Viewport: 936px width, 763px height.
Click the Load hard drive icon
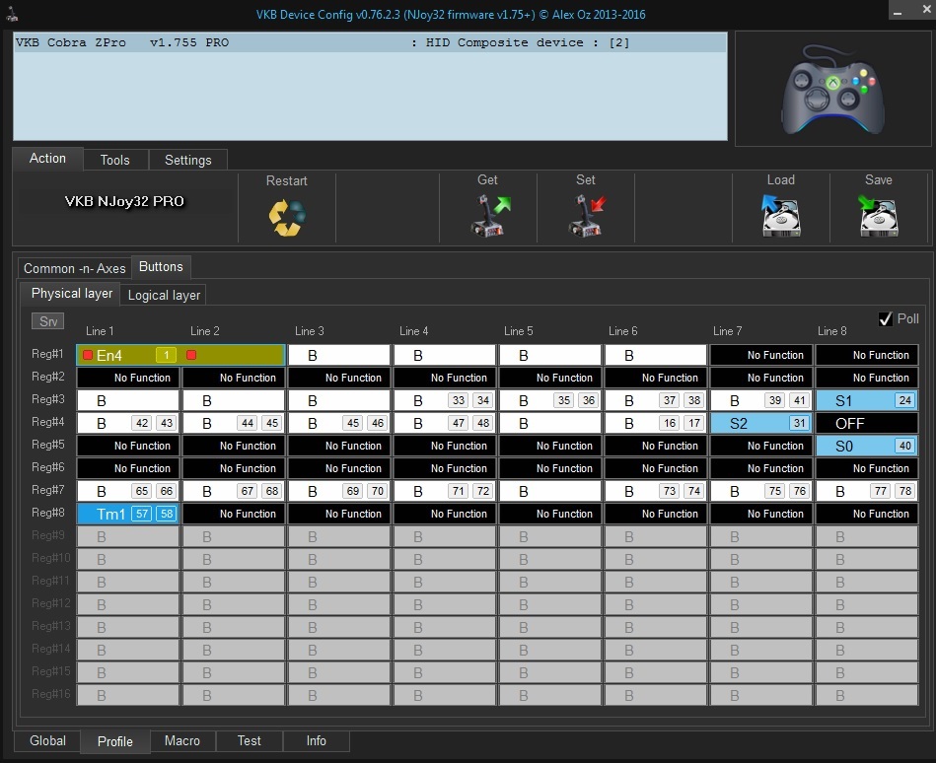click(781, 216)
